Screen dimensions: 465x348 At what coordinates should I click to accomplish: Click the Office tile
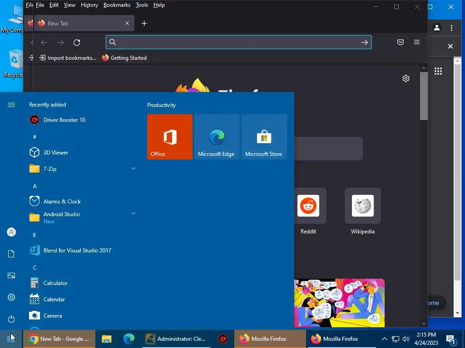click(x=170, y=137)
